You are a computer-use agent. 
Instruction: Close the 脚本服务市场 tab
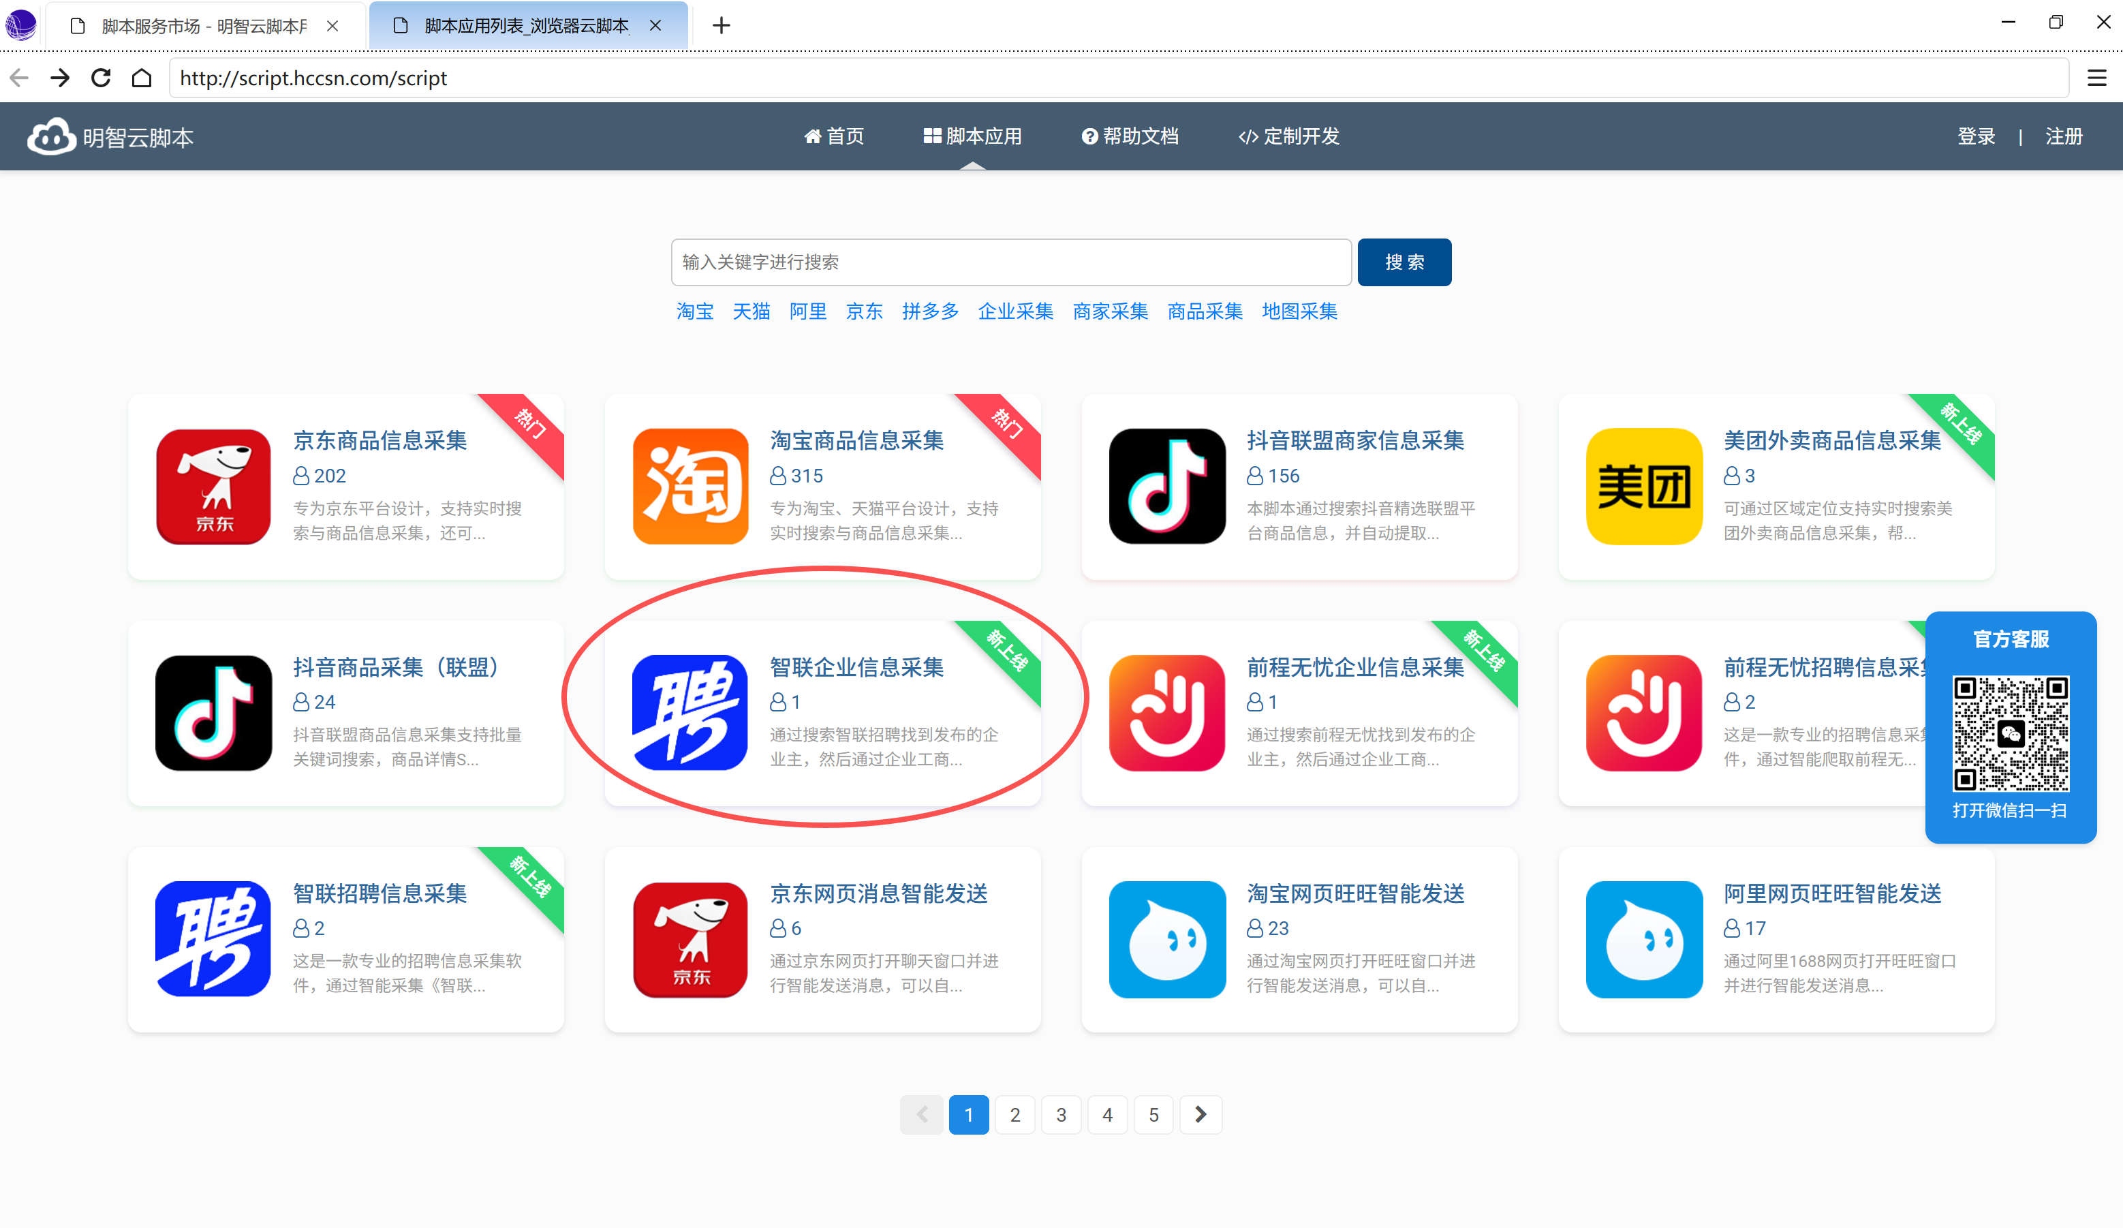pyautogui.click(x=332, y=26)
